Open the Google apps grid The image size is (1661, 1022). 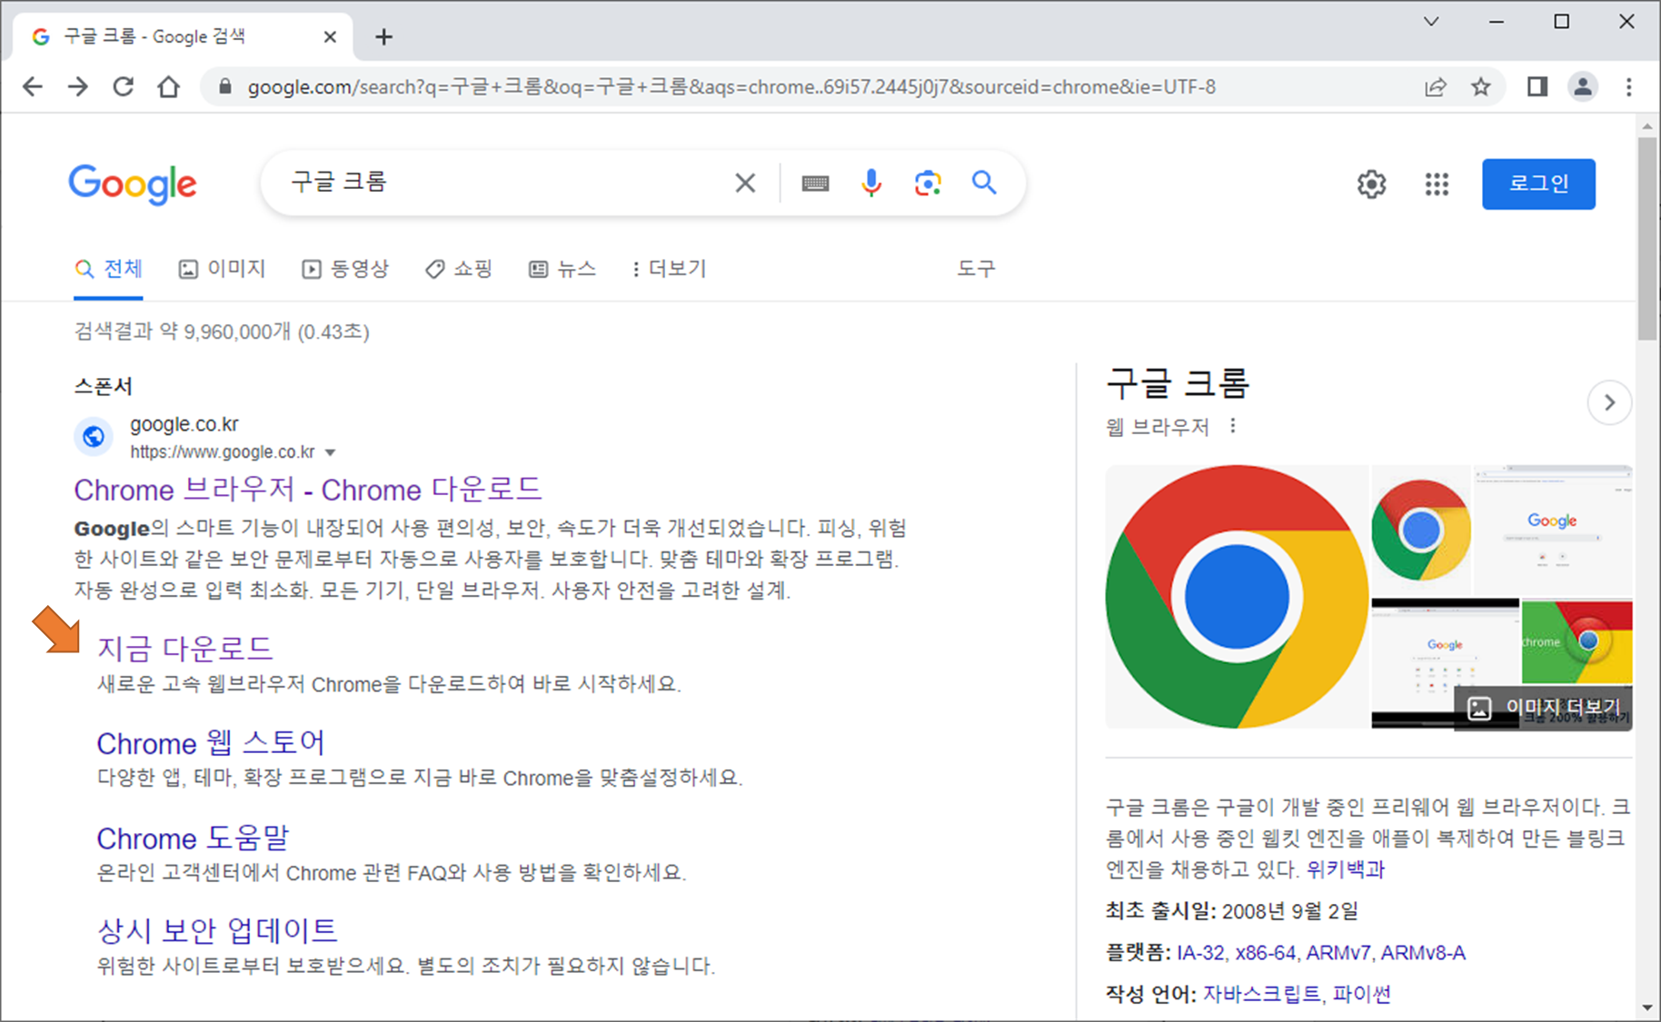click(x=1437, y=184)
